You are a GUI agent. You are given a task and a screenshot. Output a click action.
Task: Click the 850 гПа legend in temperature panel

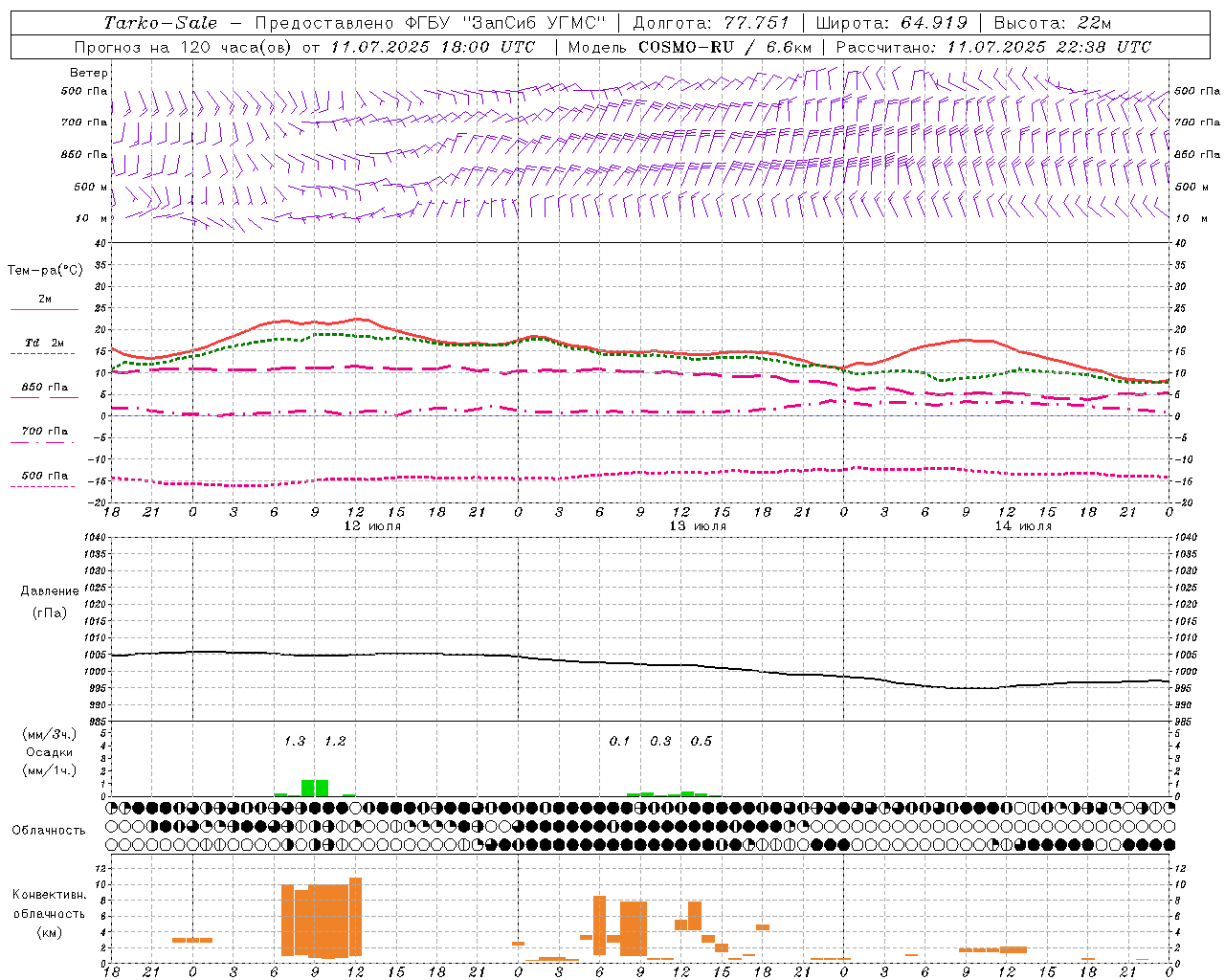click(x=44, y=388)
